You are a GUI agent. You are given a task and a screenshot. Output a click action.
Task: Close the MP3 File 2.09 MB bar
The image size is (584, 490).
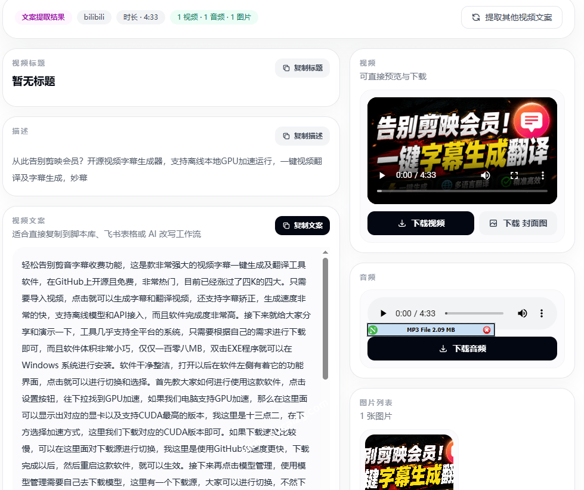[486, 330]
